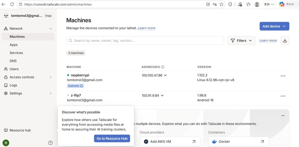Download the machine list export icon
Viewport: 299px width, 147px height.
[x=285, y=40]
